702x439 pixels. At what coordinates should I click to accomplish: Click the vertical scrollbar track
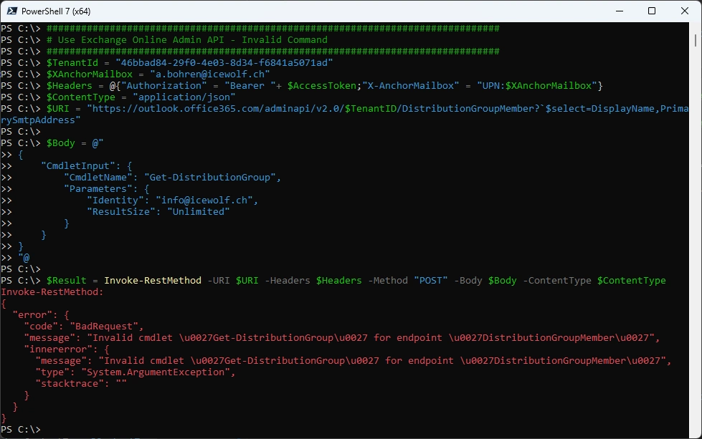pos(696,251)
